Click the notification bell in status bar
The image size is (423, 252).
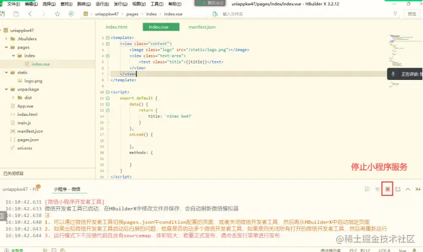[414, 250]
